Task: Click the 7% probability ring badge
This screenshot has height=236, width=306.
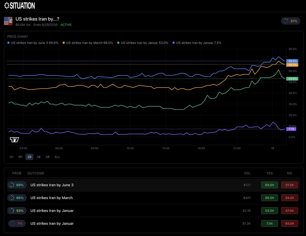Action: 17,223
